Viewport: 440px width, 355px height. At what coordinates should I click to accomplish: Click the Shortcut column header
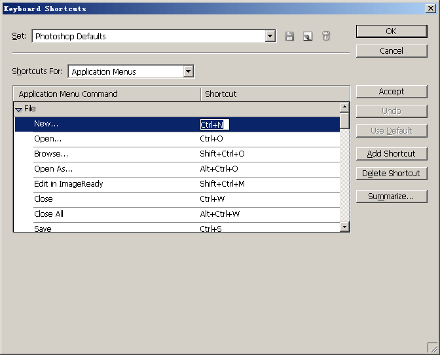(276, 94)
